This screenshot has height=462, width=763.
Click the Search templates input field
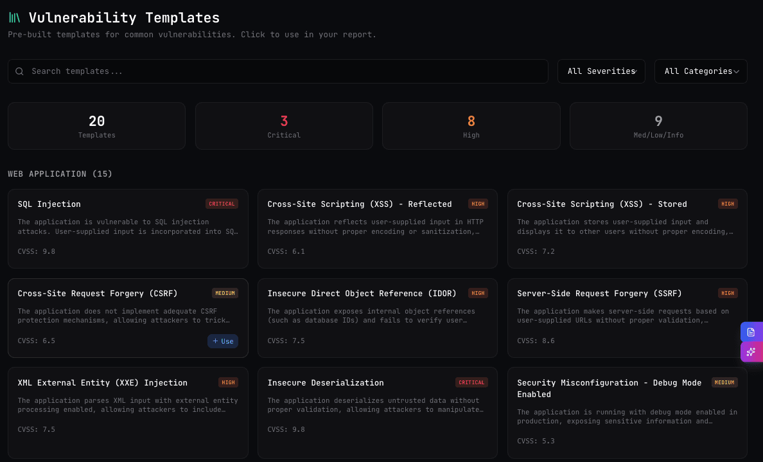click(278, 71)
